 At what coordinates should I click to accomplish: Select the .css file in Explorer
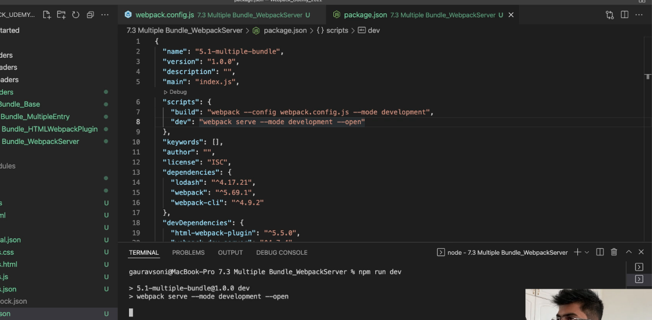tap(7, 252)
